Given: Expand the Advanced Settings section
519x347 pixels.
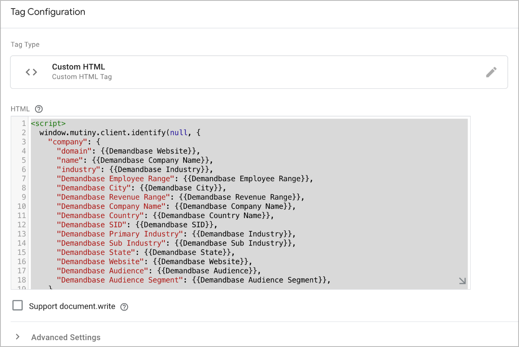Looking at the screenshot, I should (x=18, y=337).
